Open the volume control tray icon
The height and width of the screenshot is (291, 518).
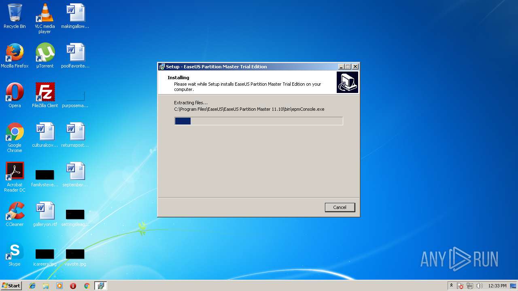click(x=480, y=286)
